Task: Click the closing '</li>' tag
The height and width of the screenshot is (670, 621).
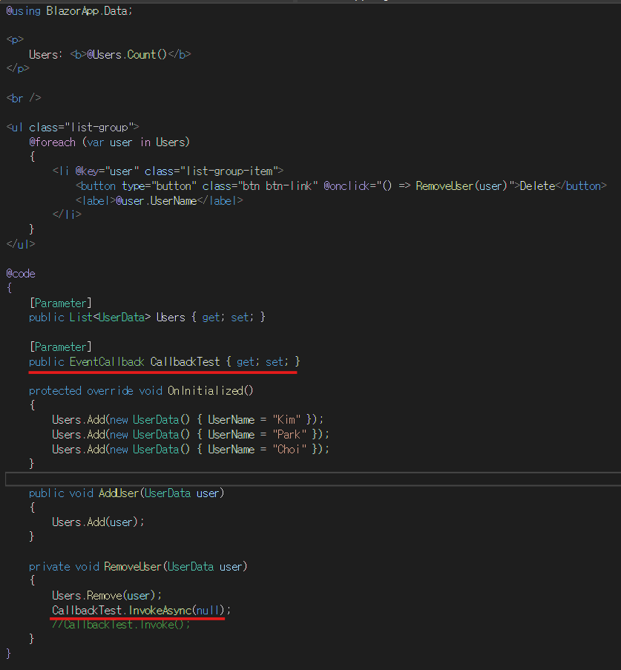Action: click(x=67, y=214)
